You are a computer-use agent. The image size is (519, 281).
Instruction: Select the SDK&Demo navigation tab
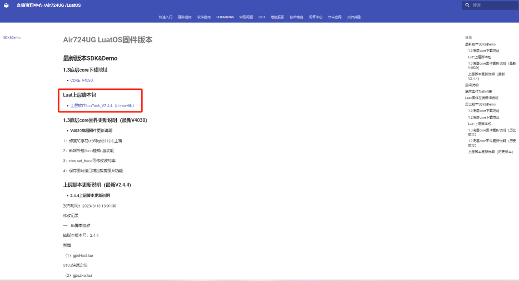[x=225, y=17]
